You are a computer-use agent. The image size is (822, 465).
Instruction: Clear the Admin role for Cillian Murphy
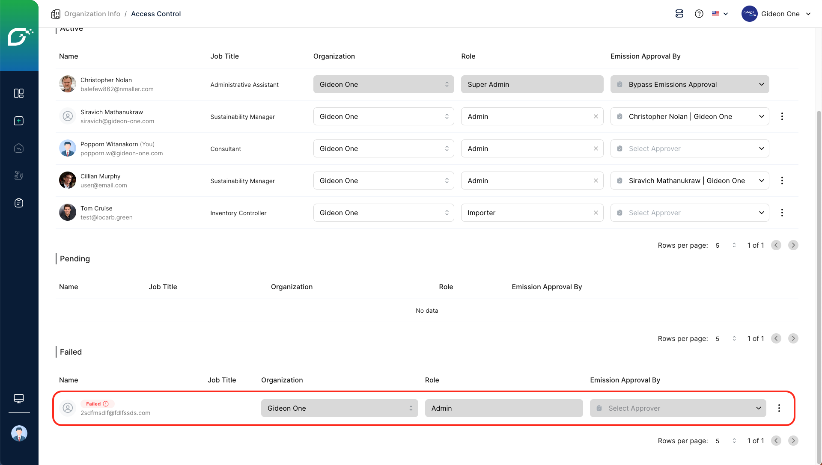coord(596,181)
